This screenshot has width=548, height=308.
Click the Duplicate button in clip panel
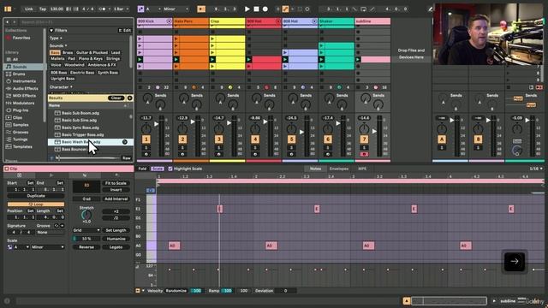[36, 196]
